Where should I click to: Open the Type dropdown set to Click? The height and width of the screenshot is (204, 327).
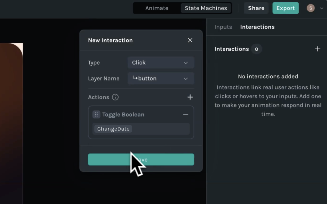coord(161,63)
